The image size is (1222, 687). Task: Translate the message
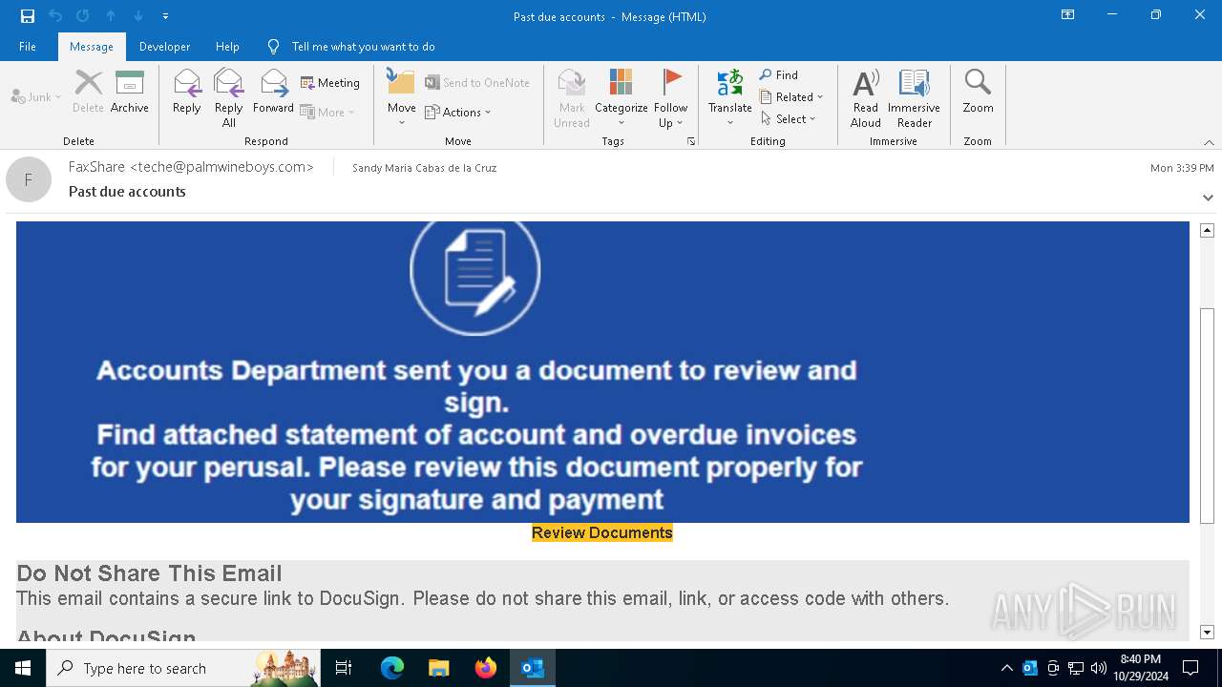click(730, 98)
